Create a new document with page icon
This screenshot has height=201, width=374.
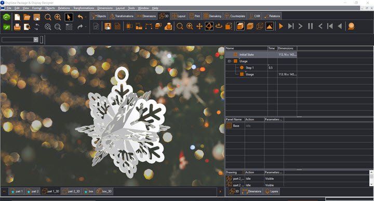(17, 17)
